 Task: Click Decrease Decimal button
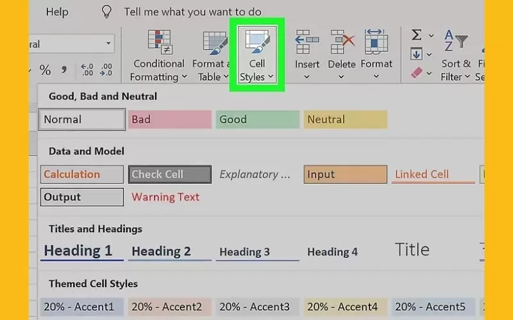[x=106, y=70]
